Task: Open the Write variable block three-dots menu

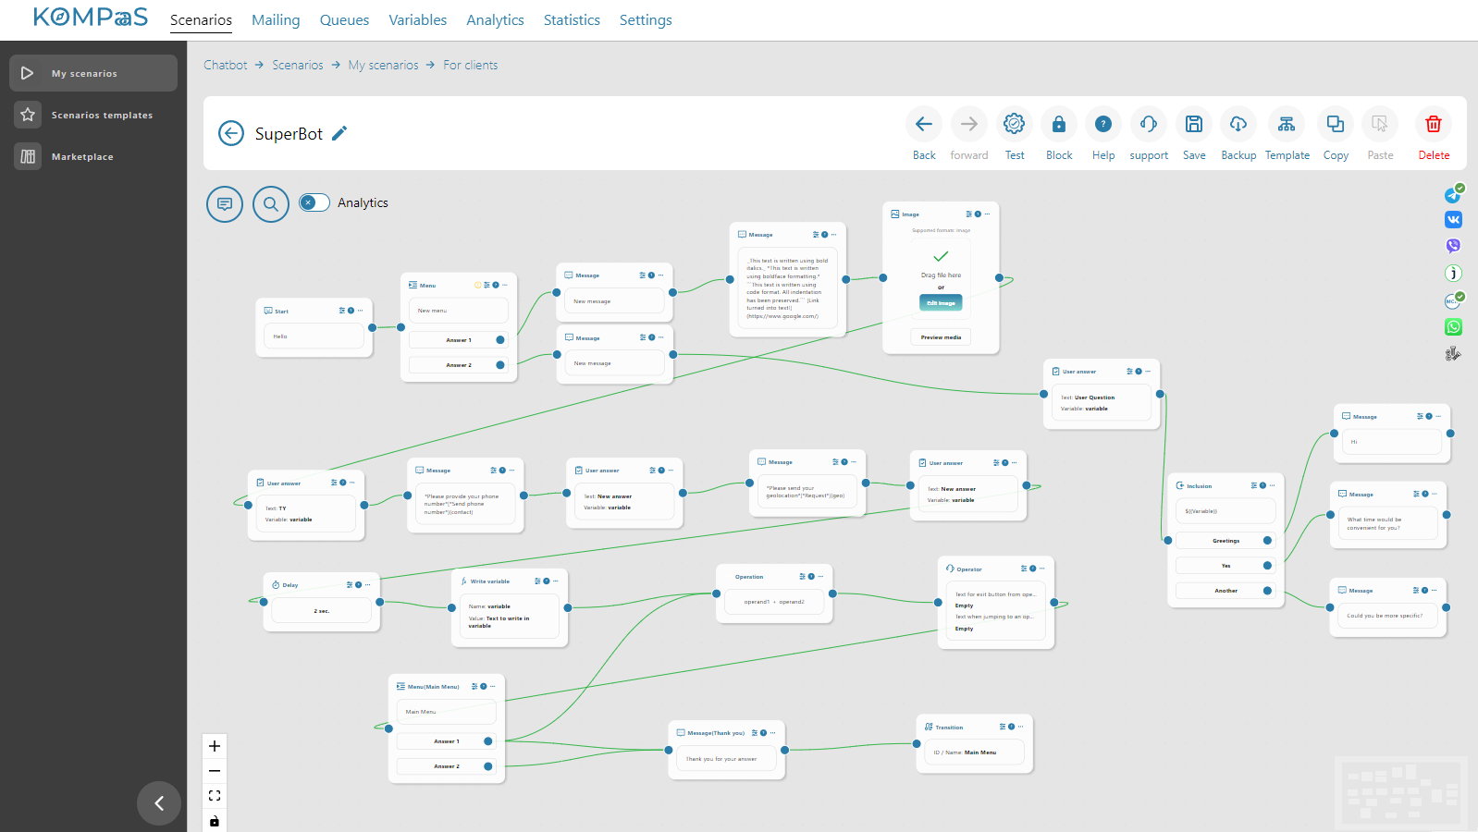Action: [x=555, y=581]
